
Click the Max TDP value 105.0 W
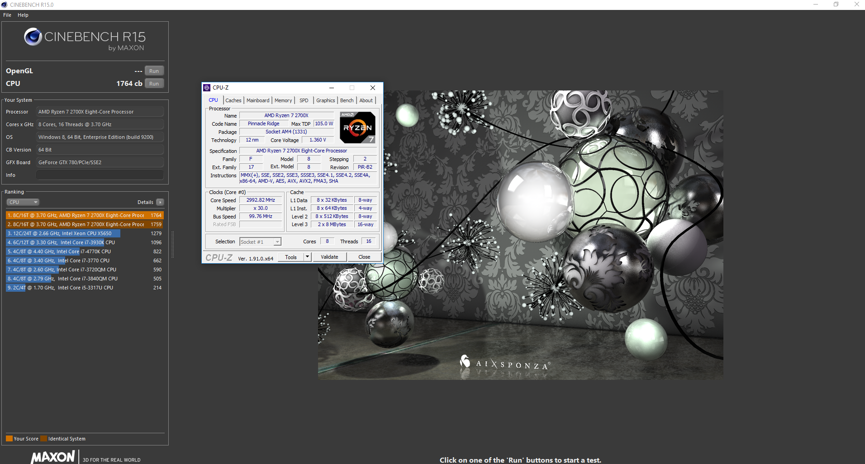324,123
